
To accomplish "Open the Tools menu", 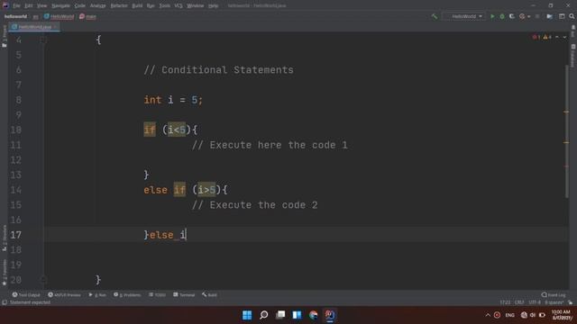I will [165, 5].
